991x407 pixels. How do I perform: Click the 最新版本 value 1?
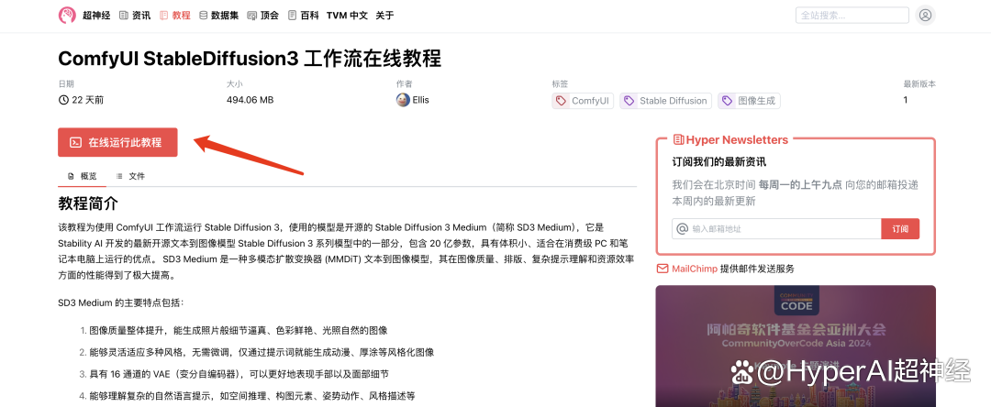tap(906, 100)
